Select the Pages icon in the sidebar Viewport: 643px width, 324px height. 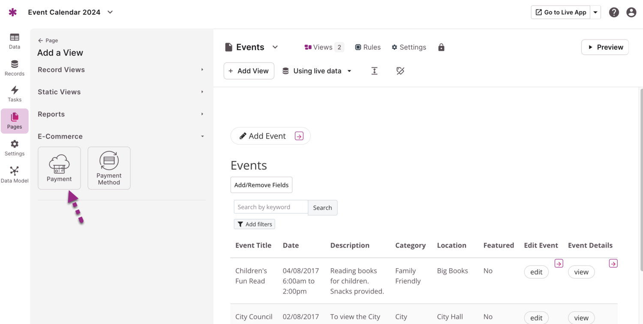click(x=14, y=121)
